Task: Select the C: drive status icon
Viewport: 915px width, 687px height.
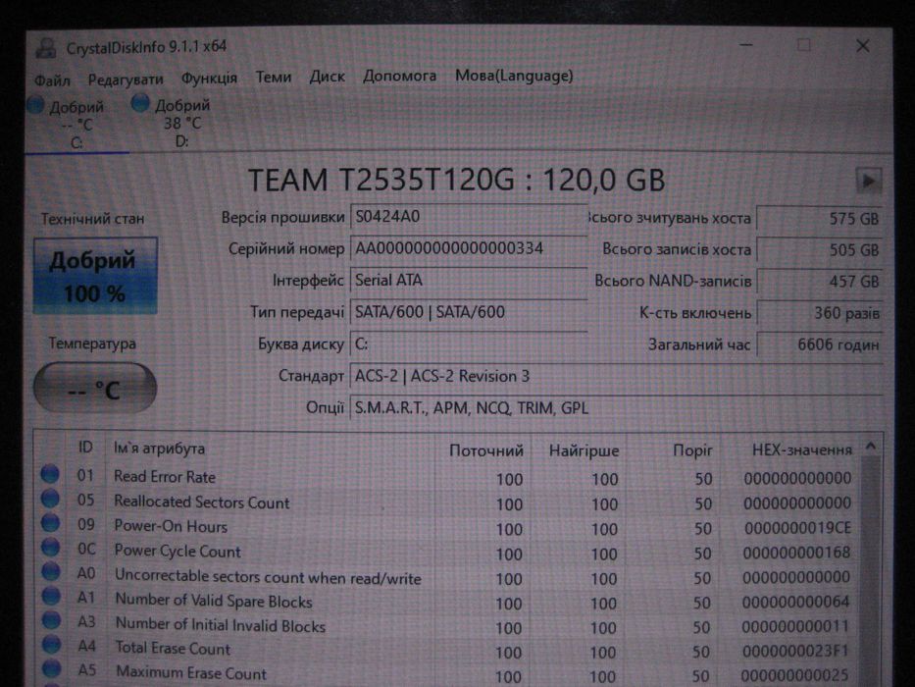Action: point(35,105)
